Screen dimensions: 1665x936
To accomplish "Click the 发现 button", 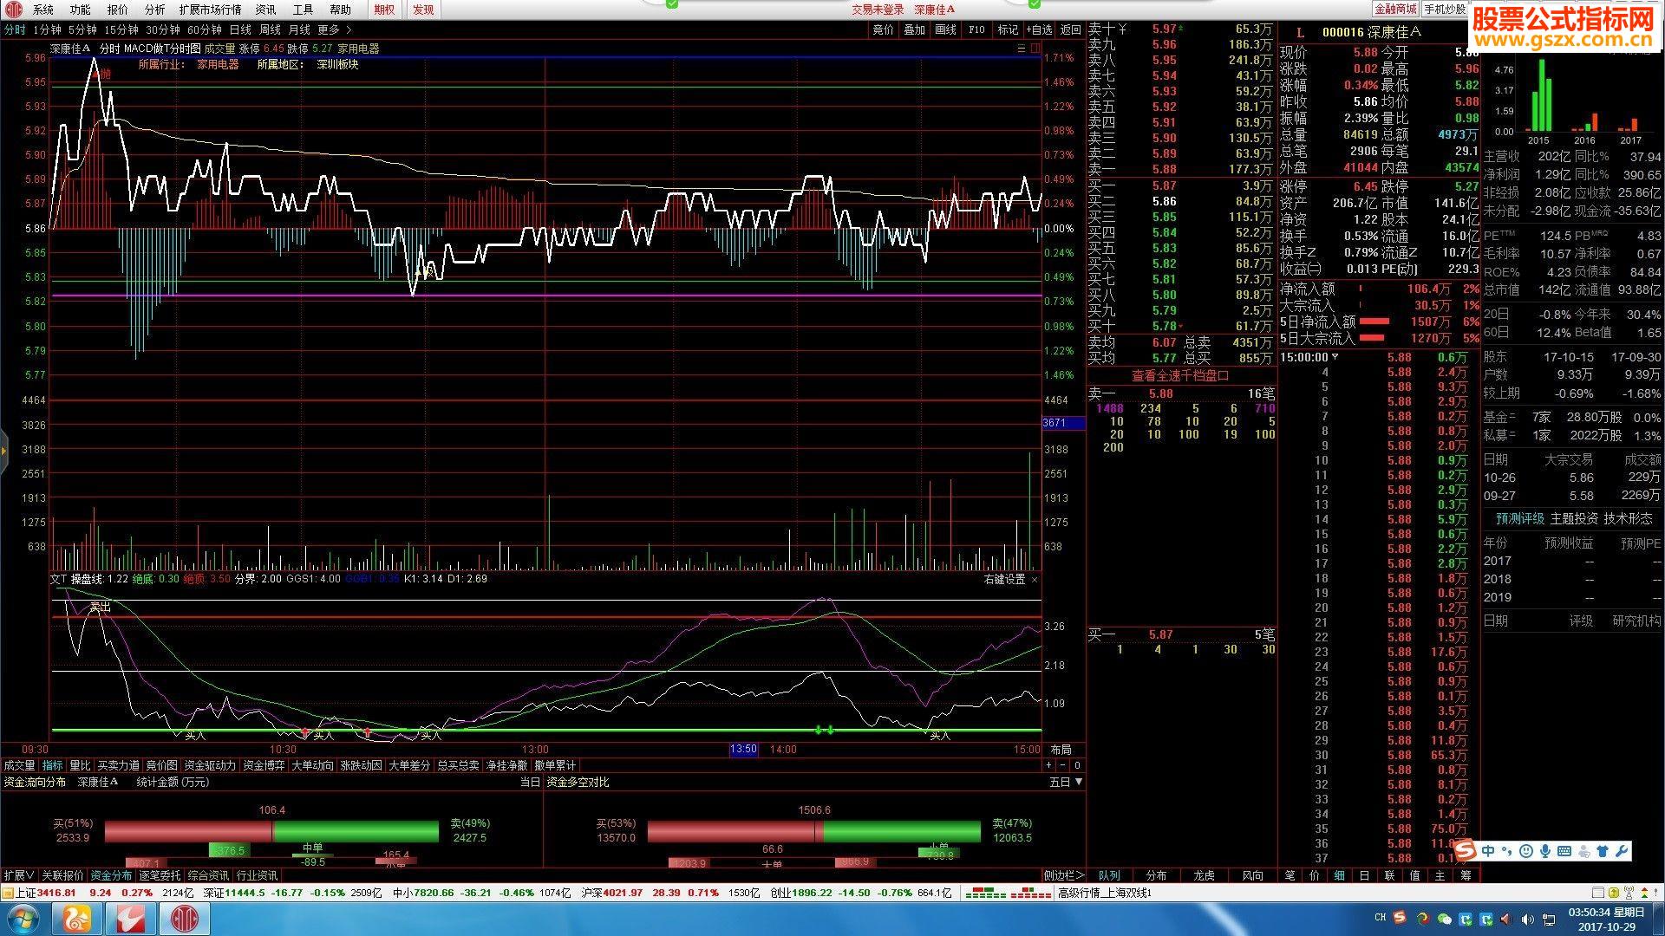I will [423, 10].
